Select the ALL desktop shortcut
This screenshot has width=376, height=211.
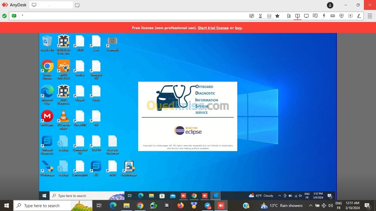[x=96, y=168]
